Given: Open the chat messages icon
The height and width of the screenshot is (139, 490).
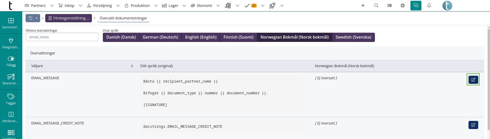Looking at the screenshot, I should pyautogui.click(x=416, y=5).
